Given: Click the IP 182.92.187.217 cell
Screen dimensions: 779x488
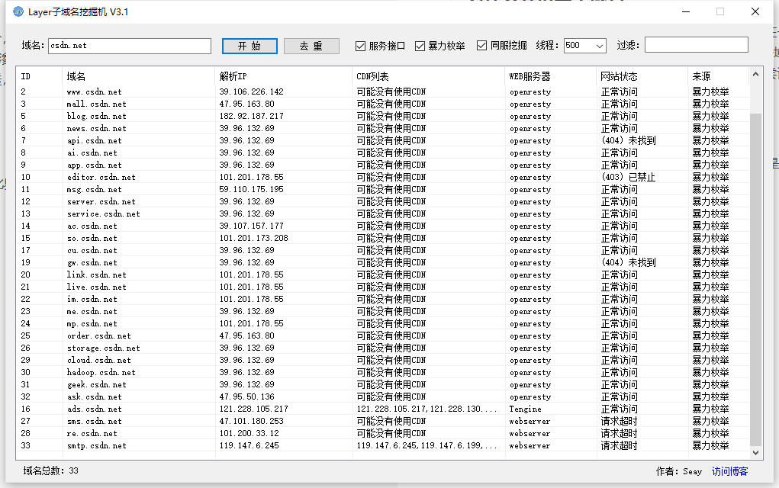Looking at the screenshot, I should (251, 116).
